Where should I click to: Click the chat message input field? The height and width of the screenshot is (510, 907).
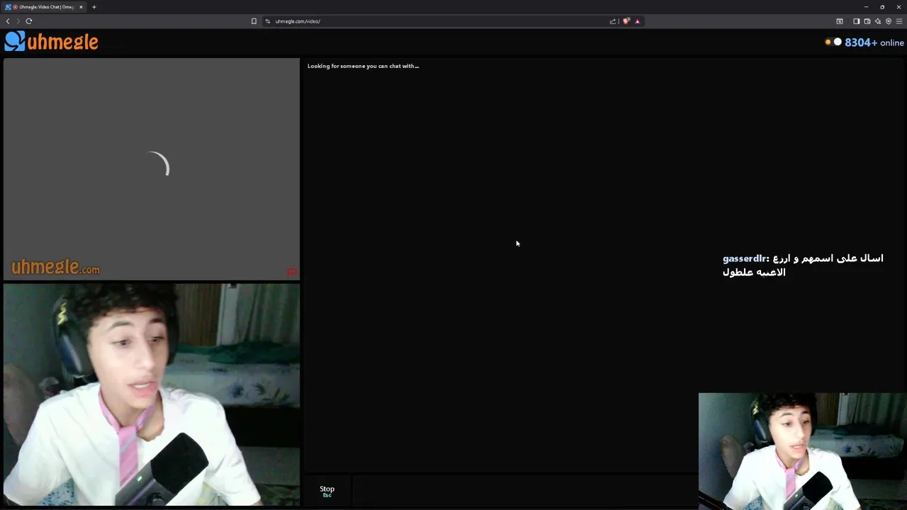(x=524, y=490)
